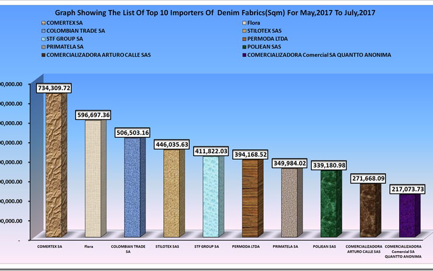Click the granite PRIMATELA SA bar
Image resolution: width=433 pixels, height=271 pixels.
(292, 203)
